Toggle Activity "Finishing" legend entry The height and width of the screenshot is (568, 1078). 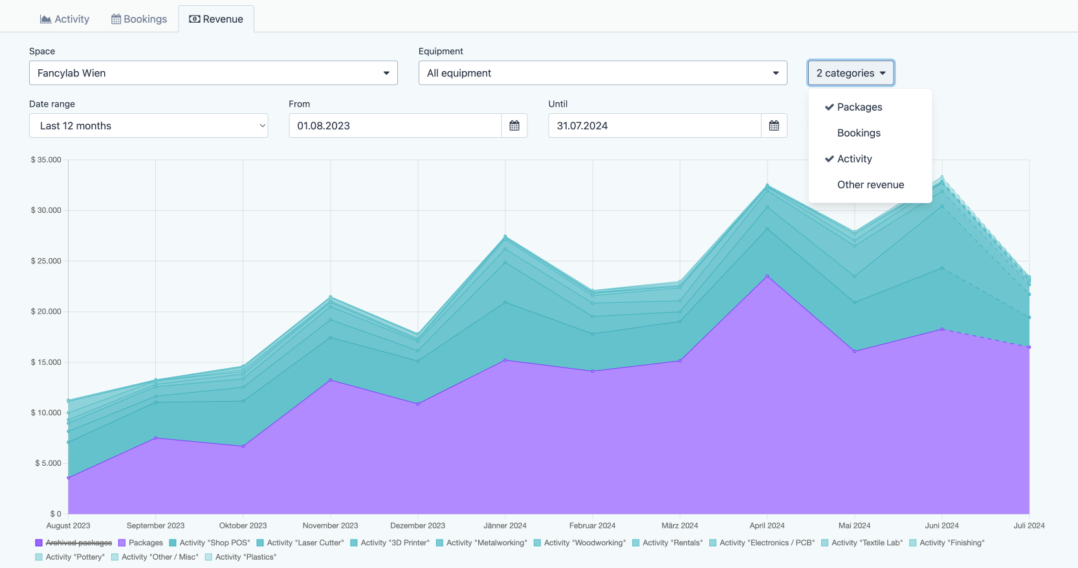pos(947,543)
